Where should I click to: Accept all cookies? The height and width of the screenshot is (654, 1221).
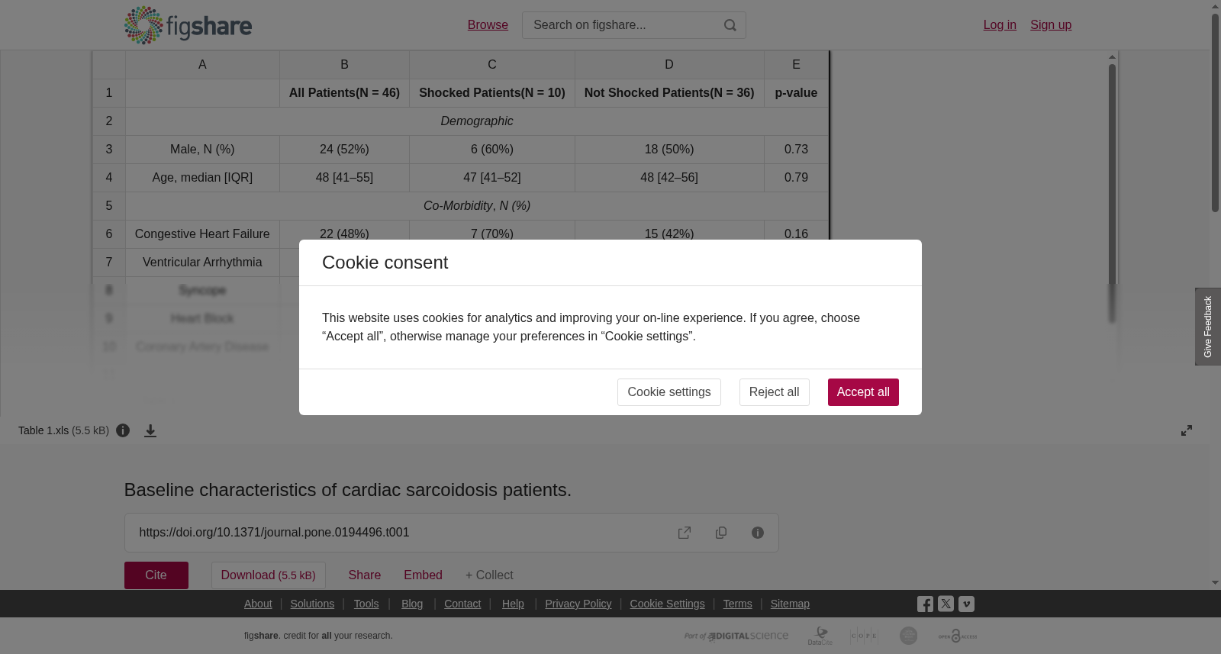[863, 392]
